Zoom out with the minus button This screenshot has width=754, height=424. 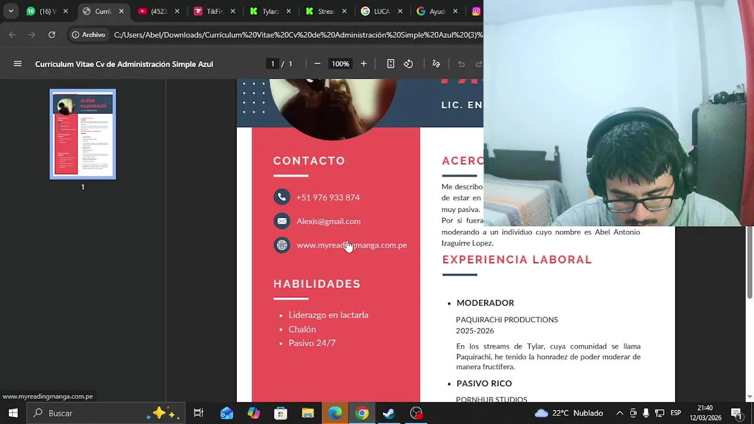pos(318,64)
